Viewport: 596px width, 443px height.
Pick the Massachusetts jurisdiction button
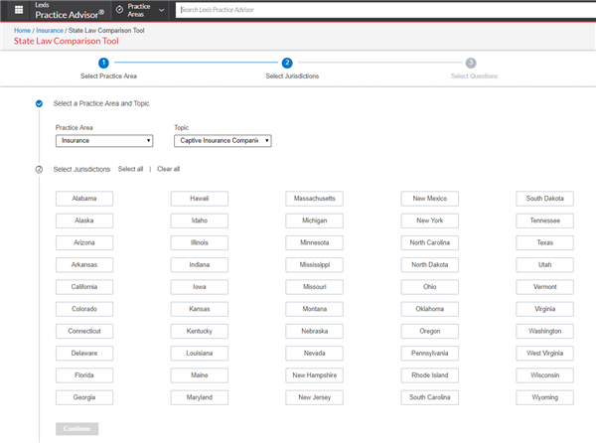(x=315, y=199)
